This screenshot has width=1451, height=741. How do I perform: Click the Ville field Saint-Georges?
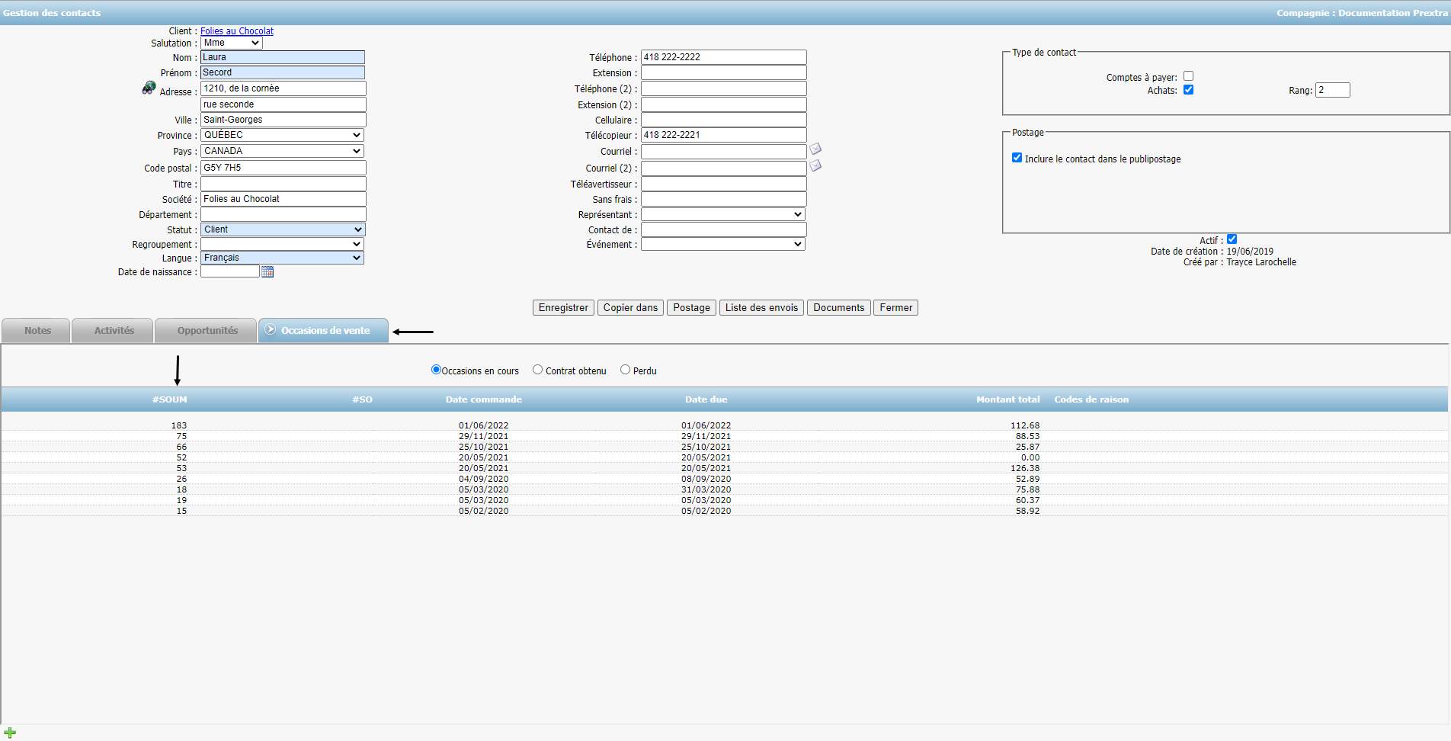tap(283, 120)
